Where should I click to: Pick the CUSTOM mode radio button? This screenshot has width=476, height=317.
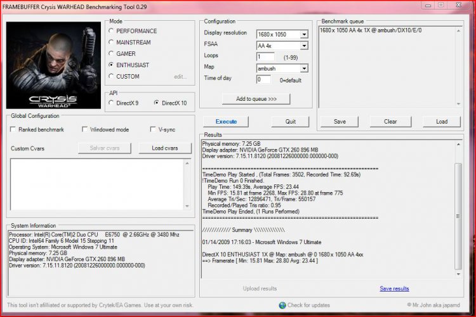pyautogui.click(x=111, y=77)
